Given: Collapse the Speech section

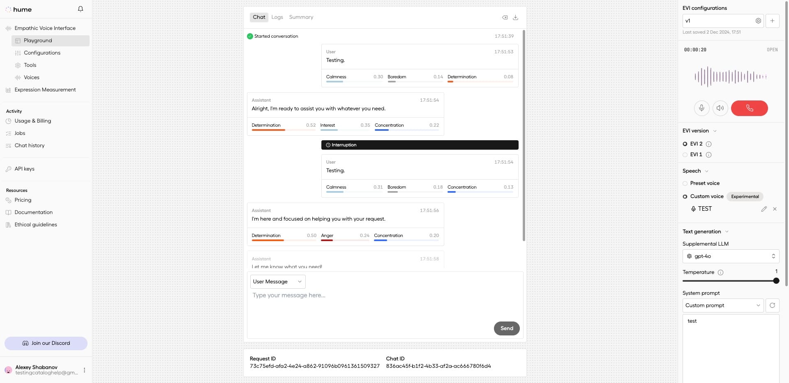Looking at the screenshot, I should point(706,171).
